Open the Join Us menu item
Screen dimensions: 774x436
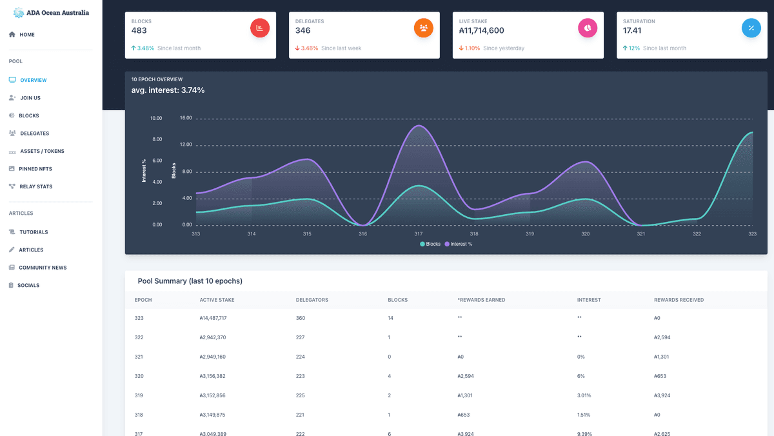[x=30, y=98]
